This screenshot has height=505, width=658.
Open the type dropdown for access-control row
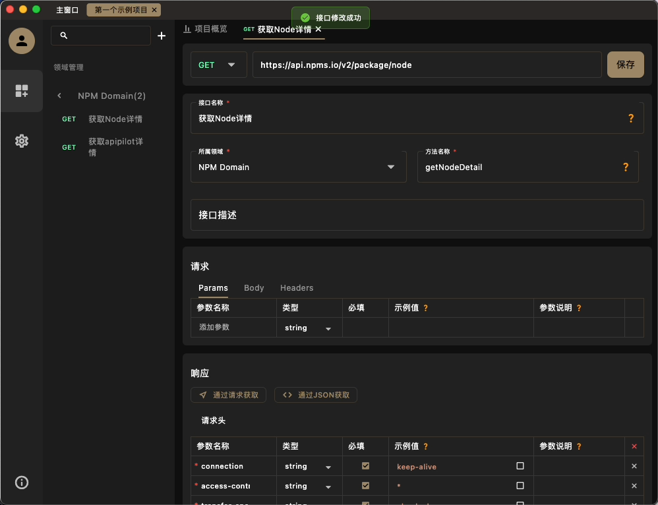tap(309, 486)
